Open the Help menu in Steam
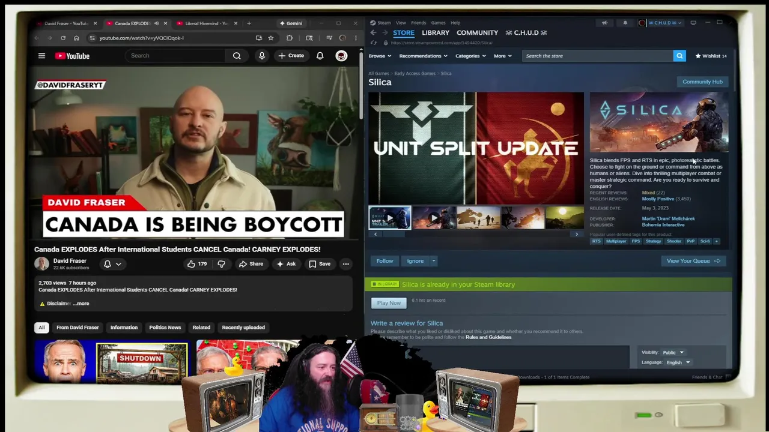 455,23
